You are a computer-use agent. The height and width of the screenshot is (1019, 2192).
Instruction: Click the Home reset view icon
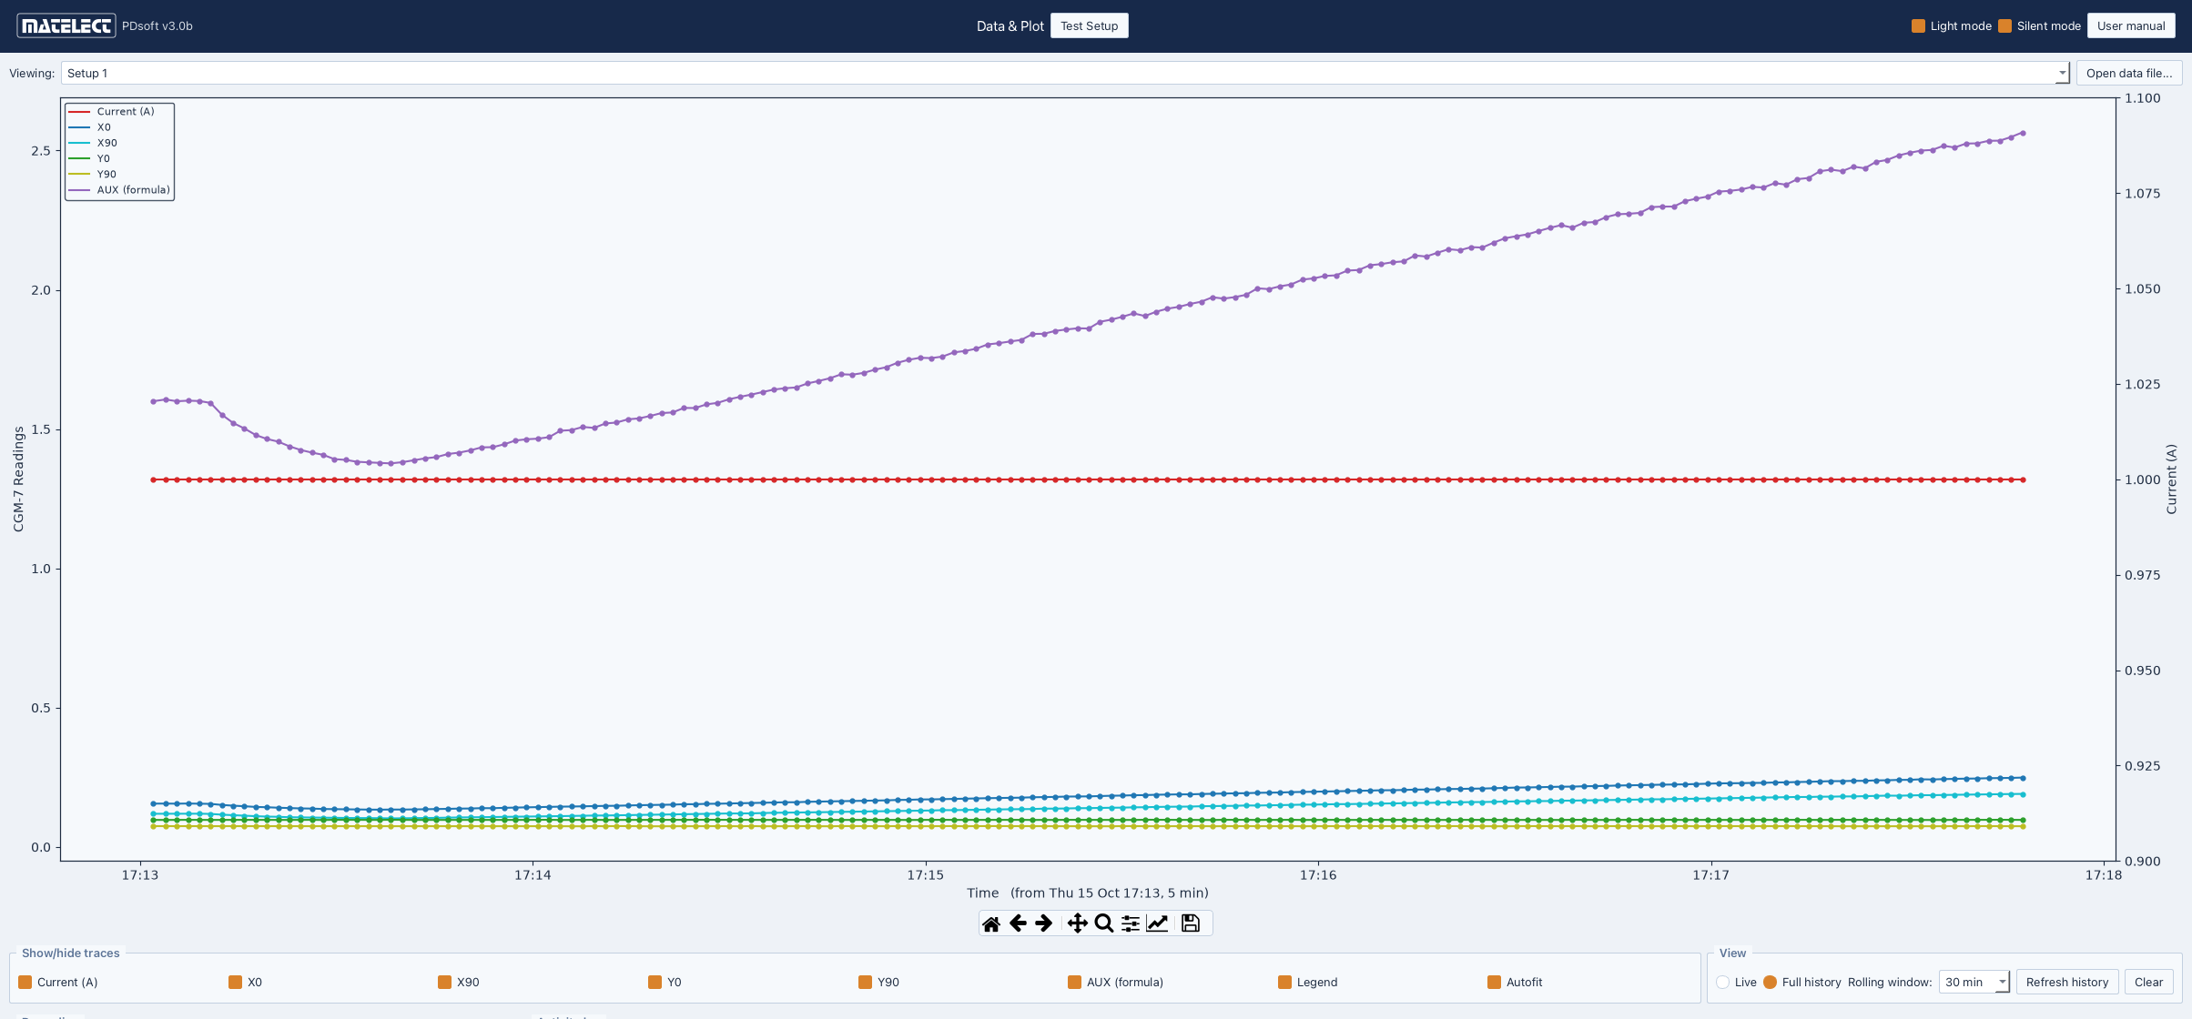pos(991,923)
